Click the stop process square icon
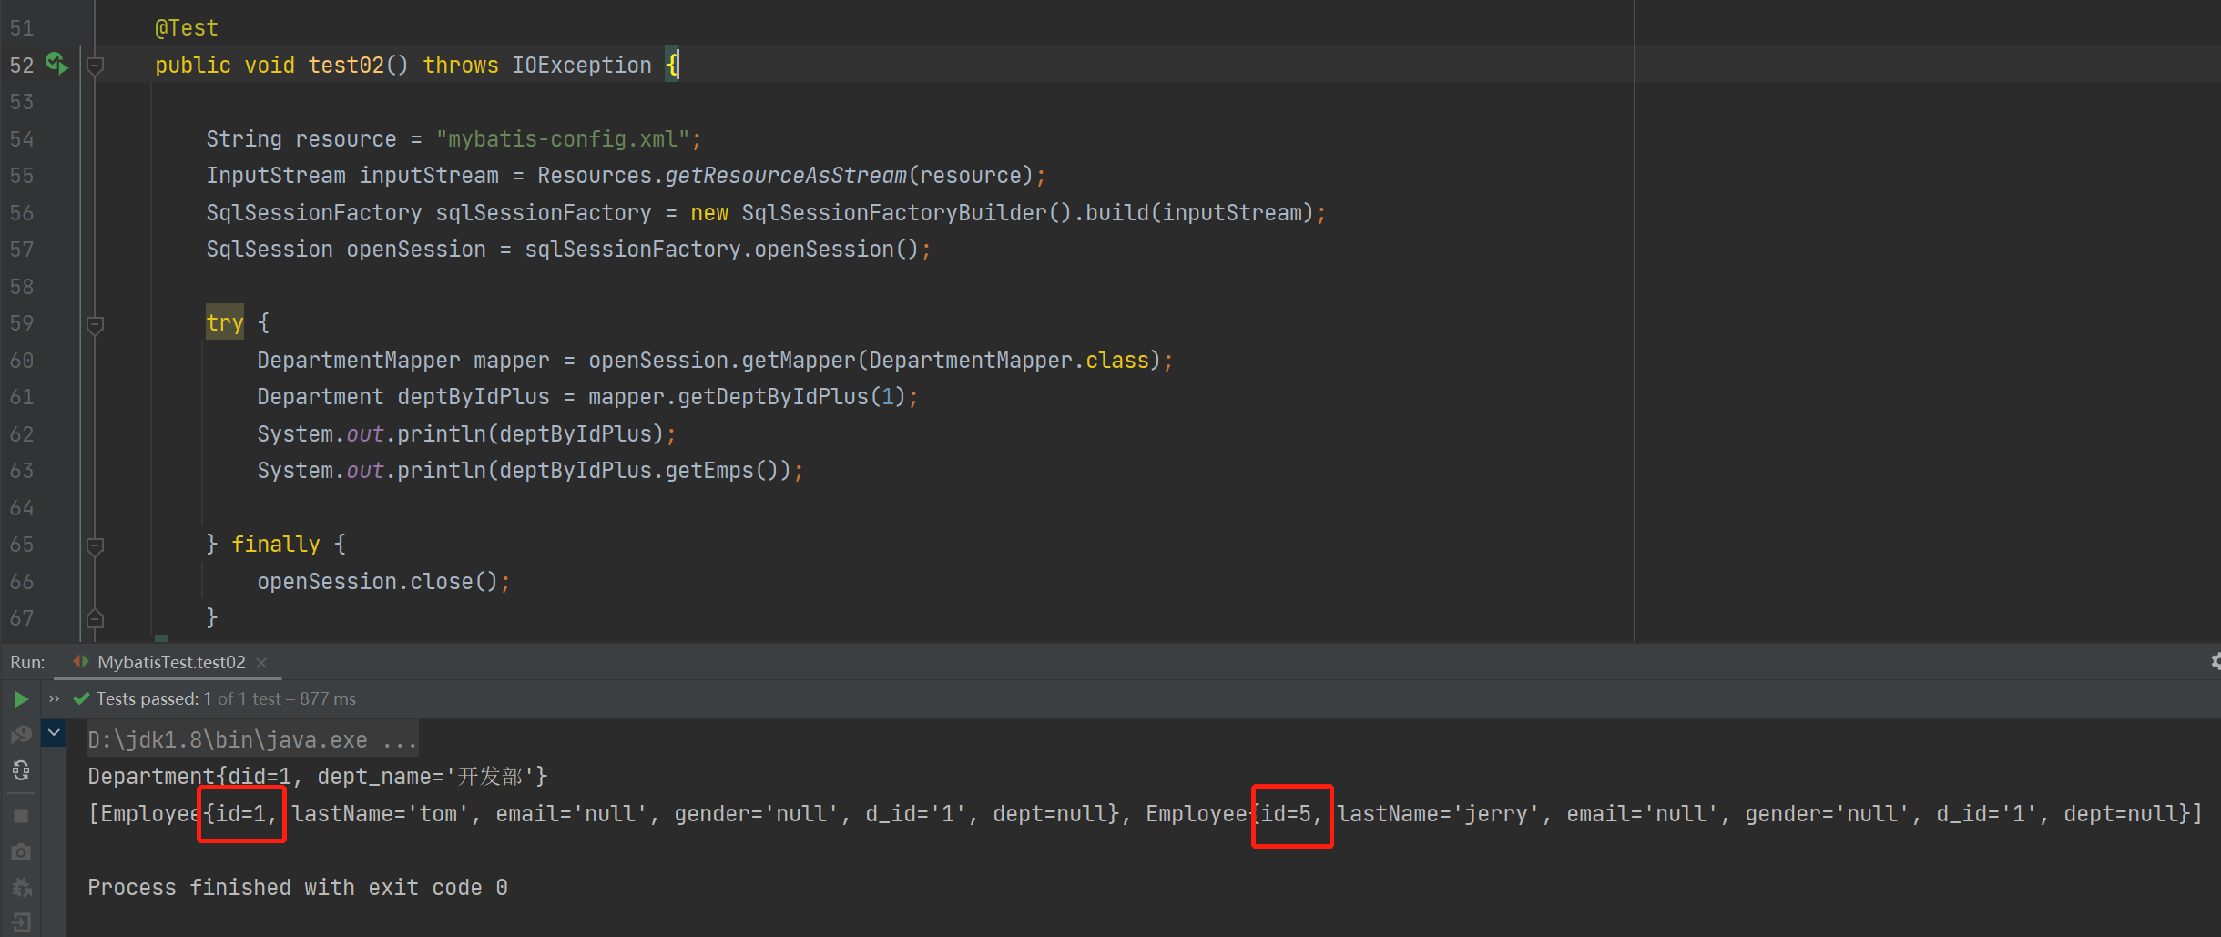The height and width of the screenshot is (937, 2221). click(x=21, y=816)
